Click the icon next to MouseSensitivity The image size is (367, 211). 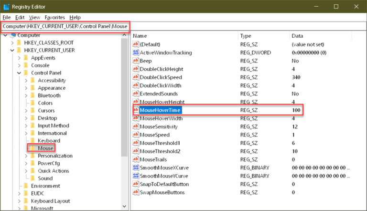tap(136, 127)
